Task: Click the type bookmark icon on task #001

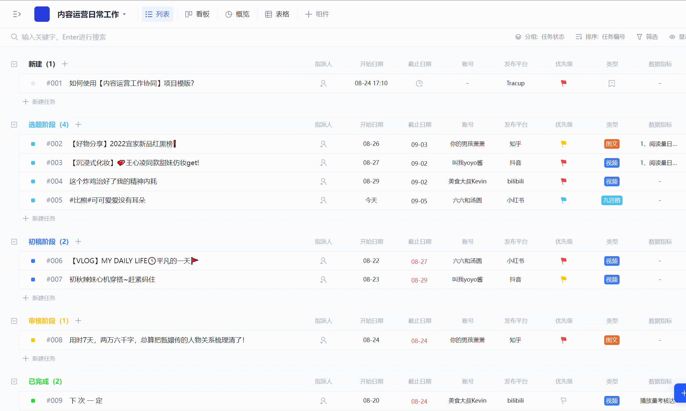Action: 612,84
